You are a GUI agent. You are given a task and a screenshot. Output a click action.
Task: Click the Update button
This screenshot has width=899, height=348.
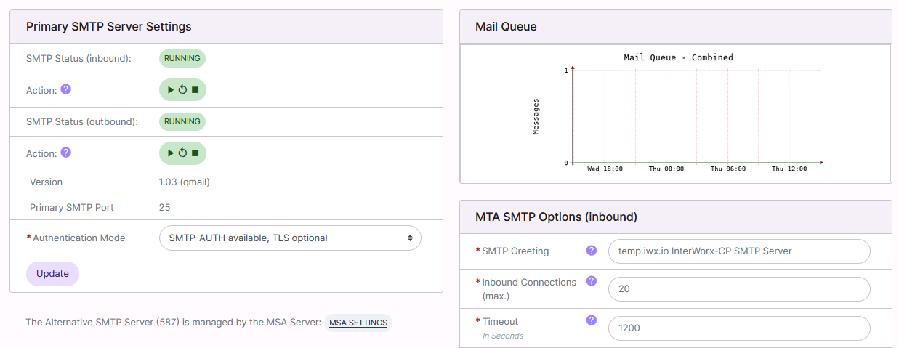point(52,274)
